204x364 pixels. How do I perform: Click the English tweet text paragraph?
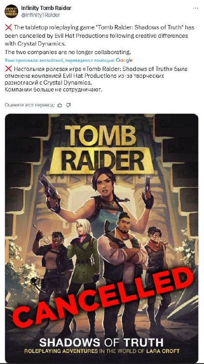coord(99,40)
